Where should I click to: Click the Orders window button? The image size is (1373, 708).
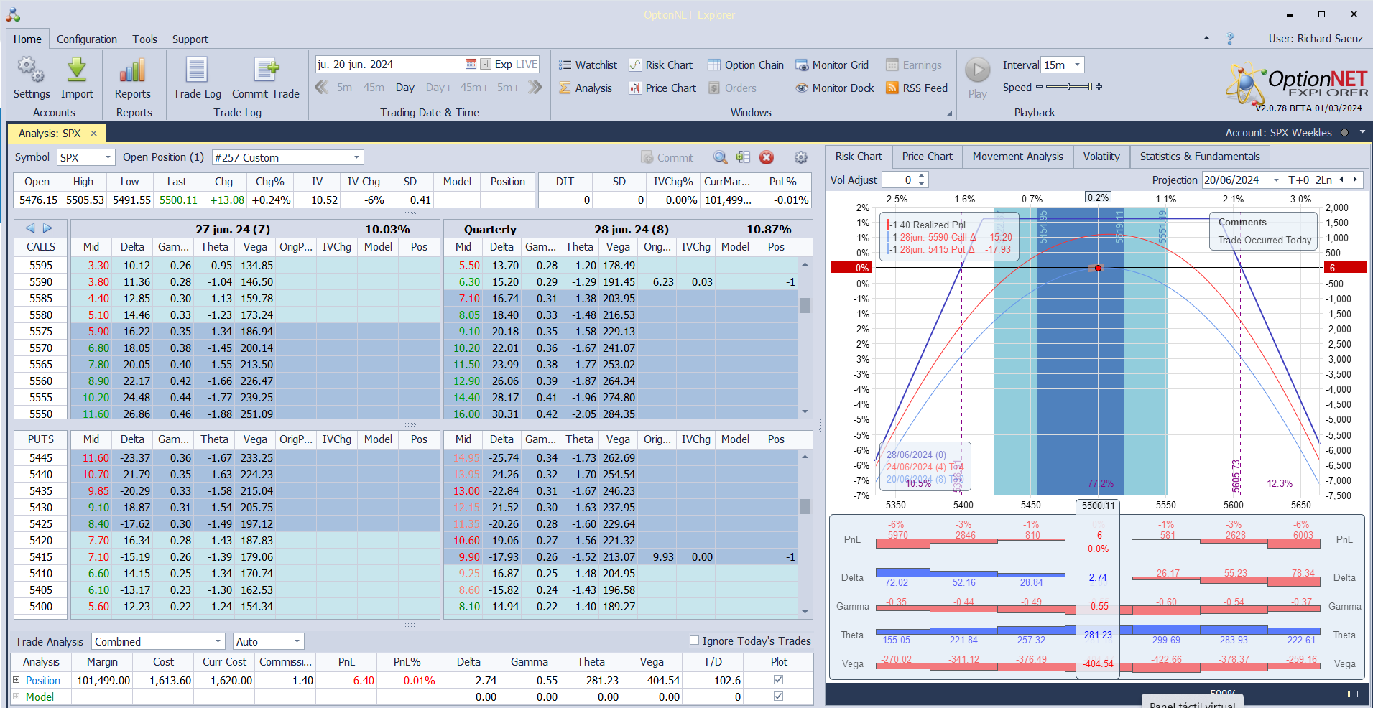point(732,88)
